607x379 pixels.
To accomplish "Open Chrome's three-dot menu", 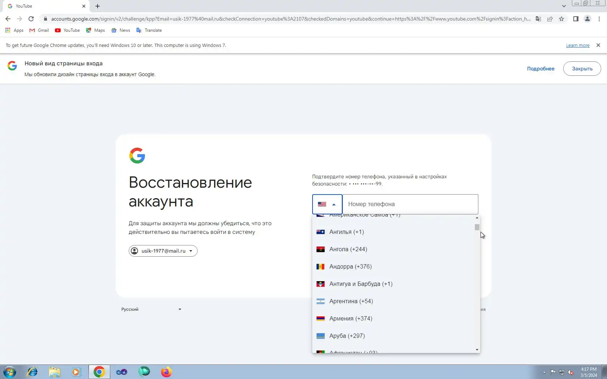I will coord(599,19).
